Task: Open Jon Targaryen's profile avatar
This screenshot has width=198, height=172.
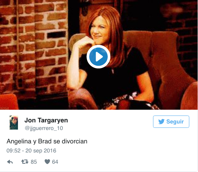Action: tap(14, 122)
